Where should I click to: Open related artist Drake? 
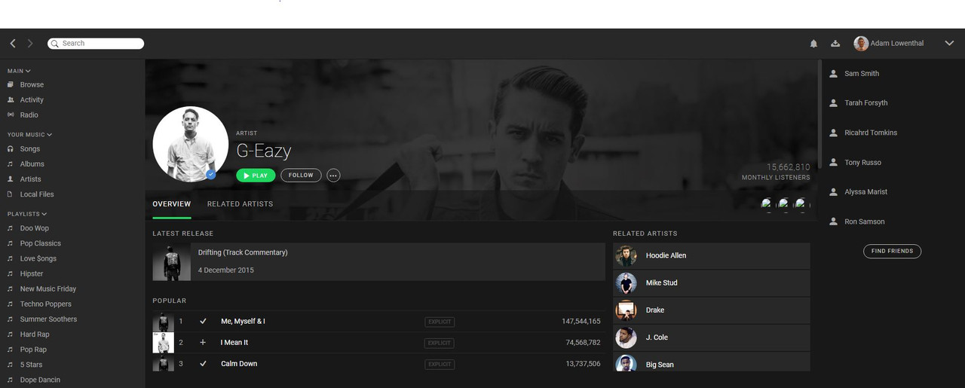coord(712,310)
